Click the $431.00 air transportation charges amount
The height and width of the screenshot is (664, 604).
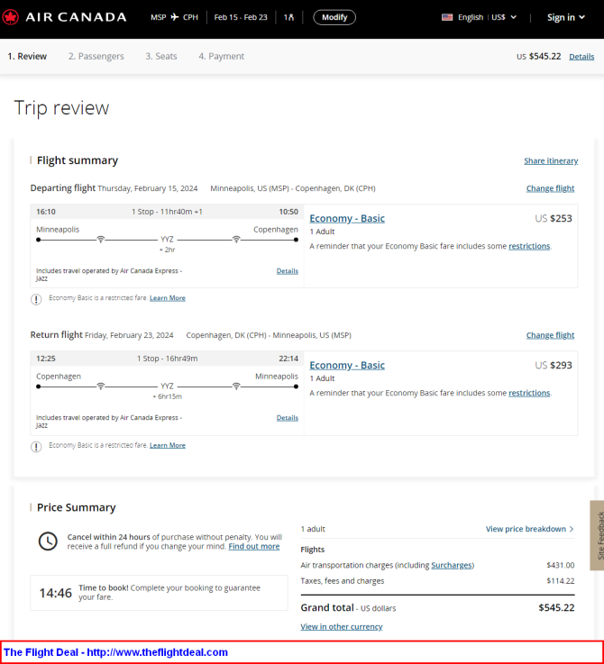(561, 565)
